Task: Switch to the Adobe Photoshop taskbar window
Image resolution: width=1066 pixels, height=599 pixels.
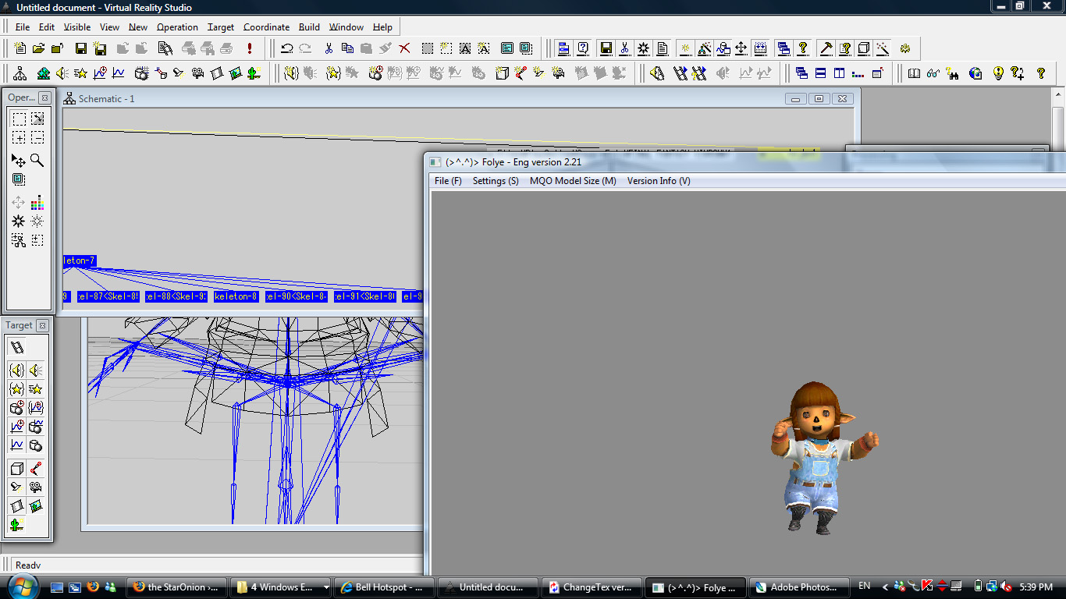Action: coord(800,587)
